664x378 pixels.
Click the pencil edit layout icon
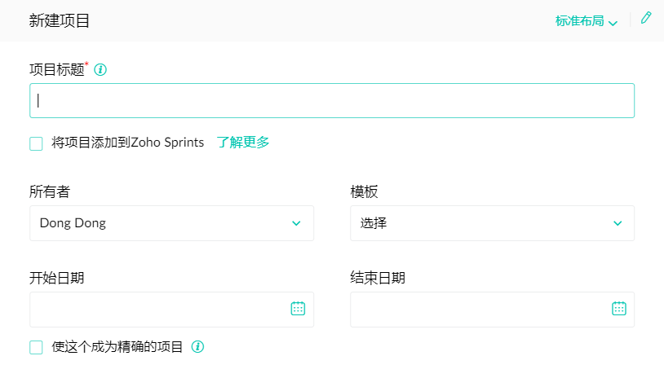646,18
